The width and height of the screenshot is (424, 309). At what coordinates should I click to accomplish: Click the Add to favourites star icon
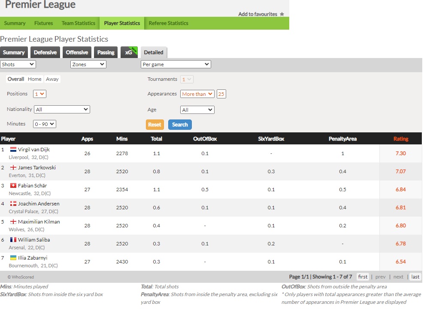(x=282, y=14)
